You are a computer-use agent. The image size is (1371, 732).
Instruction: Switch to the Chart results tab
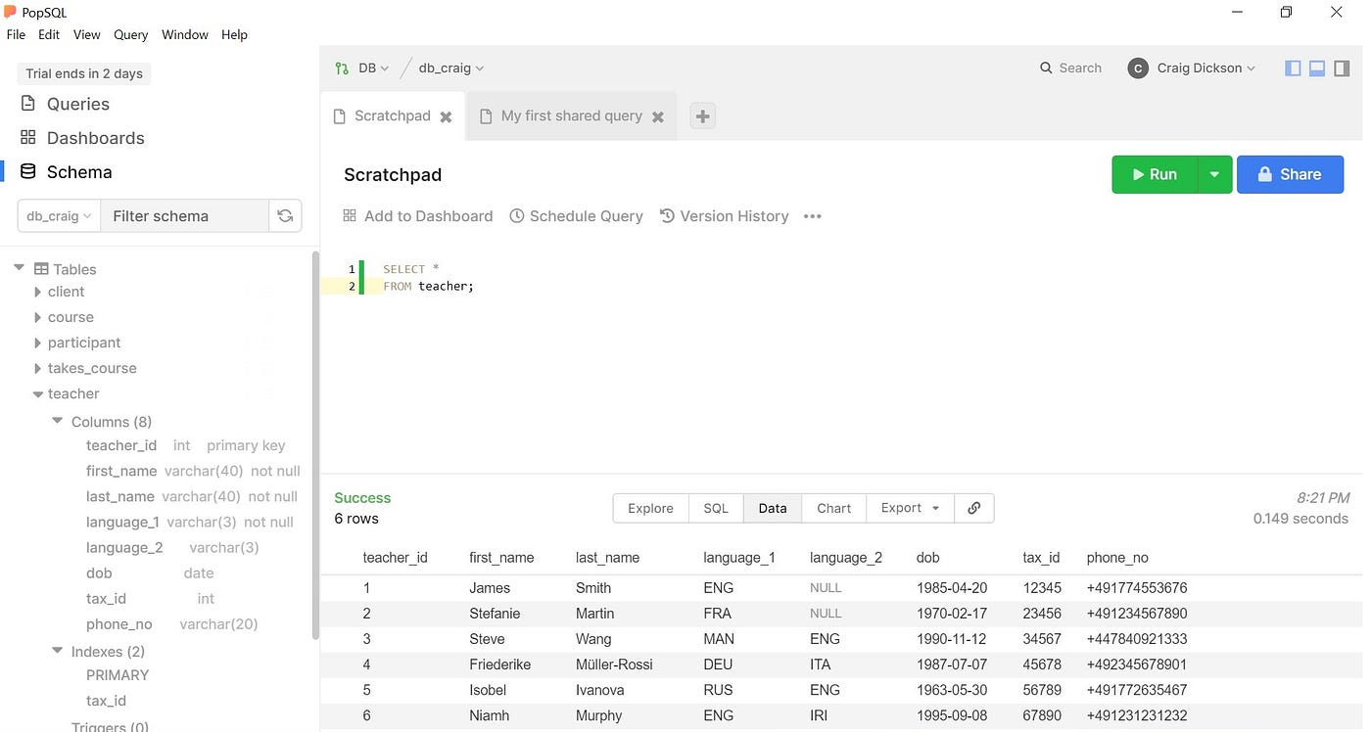(x=833, y=508)
